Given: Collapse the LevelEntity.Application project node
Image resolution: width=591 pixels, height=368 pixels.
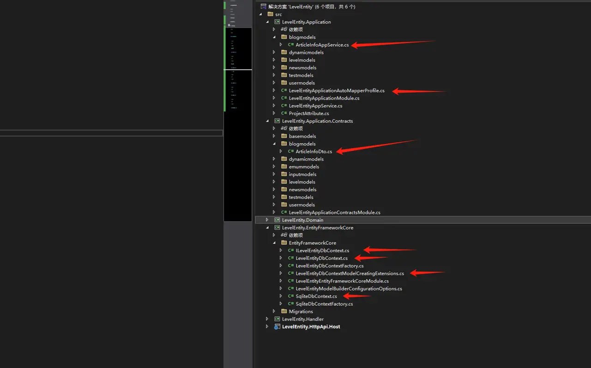Looking at the screenshot, I should [267, 22].
